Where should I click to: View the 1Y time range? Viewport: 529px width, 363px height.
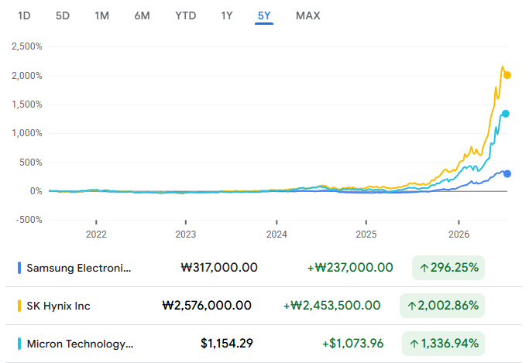[227, 15]
